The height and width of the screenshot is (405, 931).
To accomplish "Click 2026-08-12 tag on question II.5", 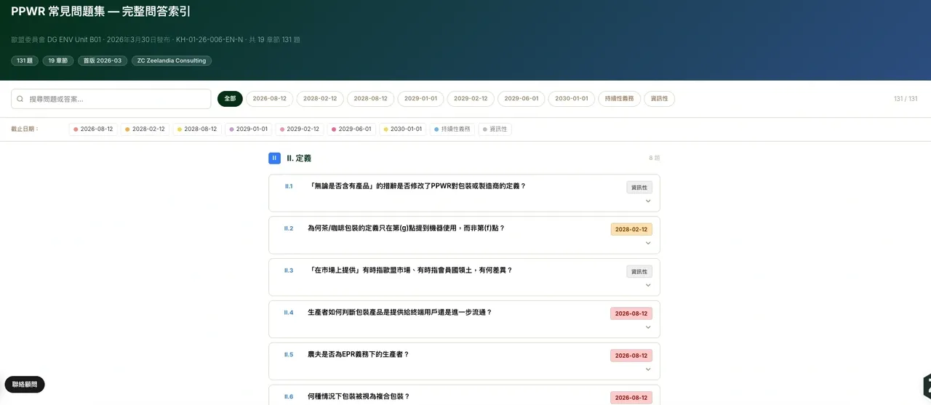I will click(x=631, y=356).
